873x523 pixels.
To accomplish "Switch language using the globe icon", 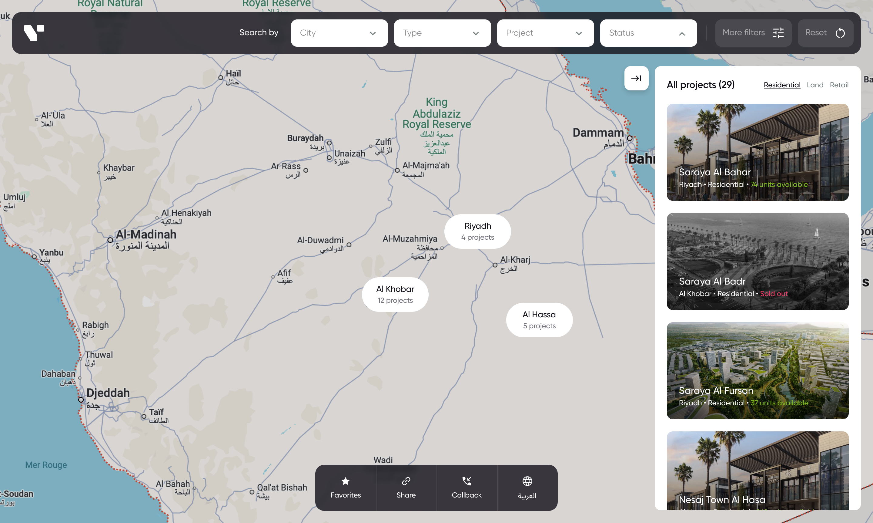I will (527, 481).
